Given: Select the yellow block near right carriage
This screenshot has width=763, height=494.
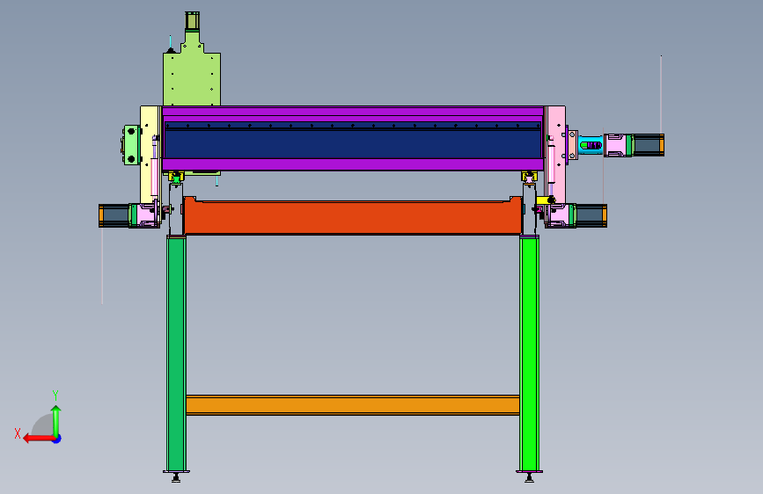Looking at the screenshot, I should pos(545,200).
